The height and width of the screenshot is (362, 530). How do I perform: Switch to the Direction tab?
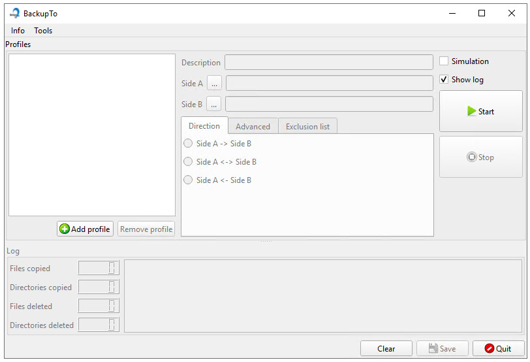[x=204, y=126]
